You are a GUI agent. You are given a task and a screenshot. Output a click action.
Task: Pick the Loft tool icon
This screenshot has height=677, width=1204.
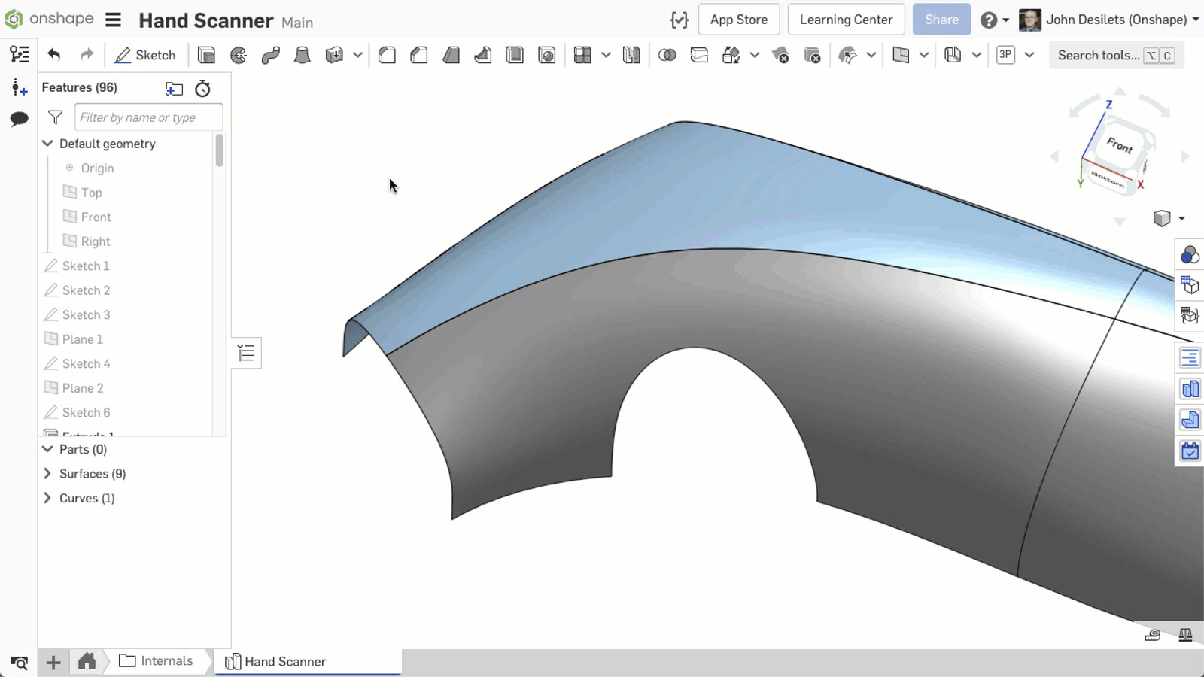[x=303, y=55]
